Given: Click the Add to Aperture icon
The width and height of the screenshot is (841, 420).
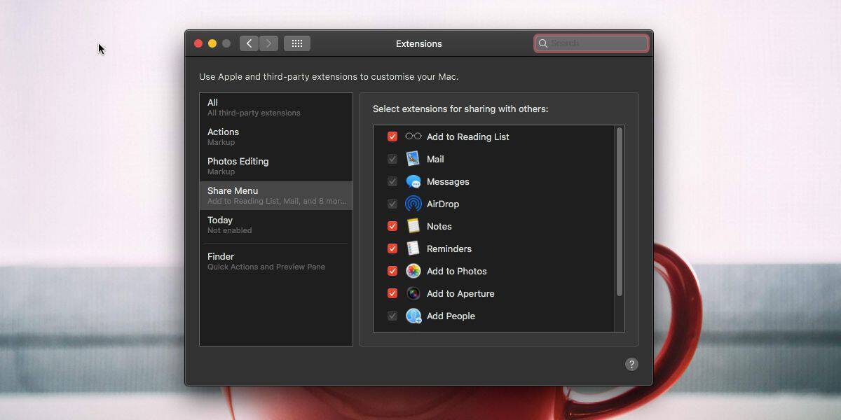Looking at the screenshot, I should tap(413, 293).
